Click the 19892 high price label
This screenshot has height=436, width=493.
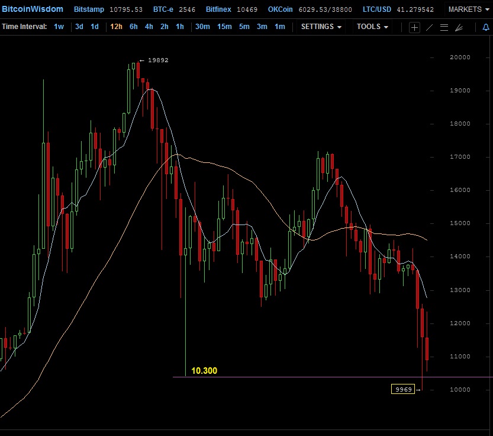pyautogui.click(x=158, y=60)
